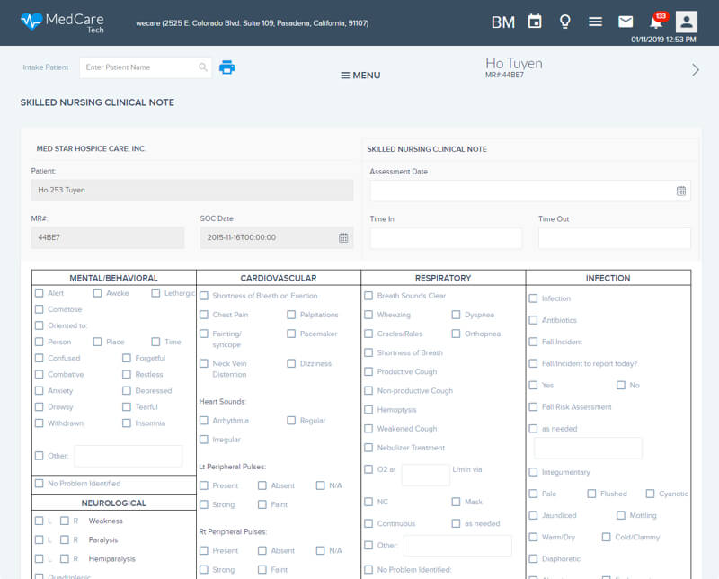Click the blue printer icon

(227, 67)
